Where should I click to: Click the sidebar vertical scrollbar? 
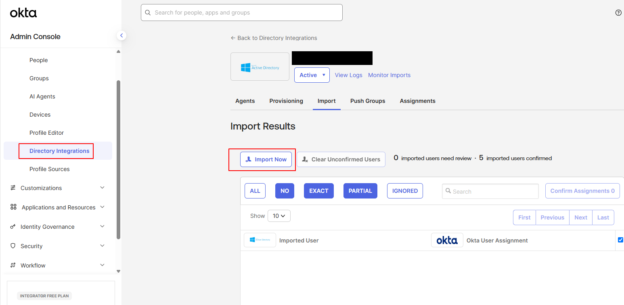(118, 159)
